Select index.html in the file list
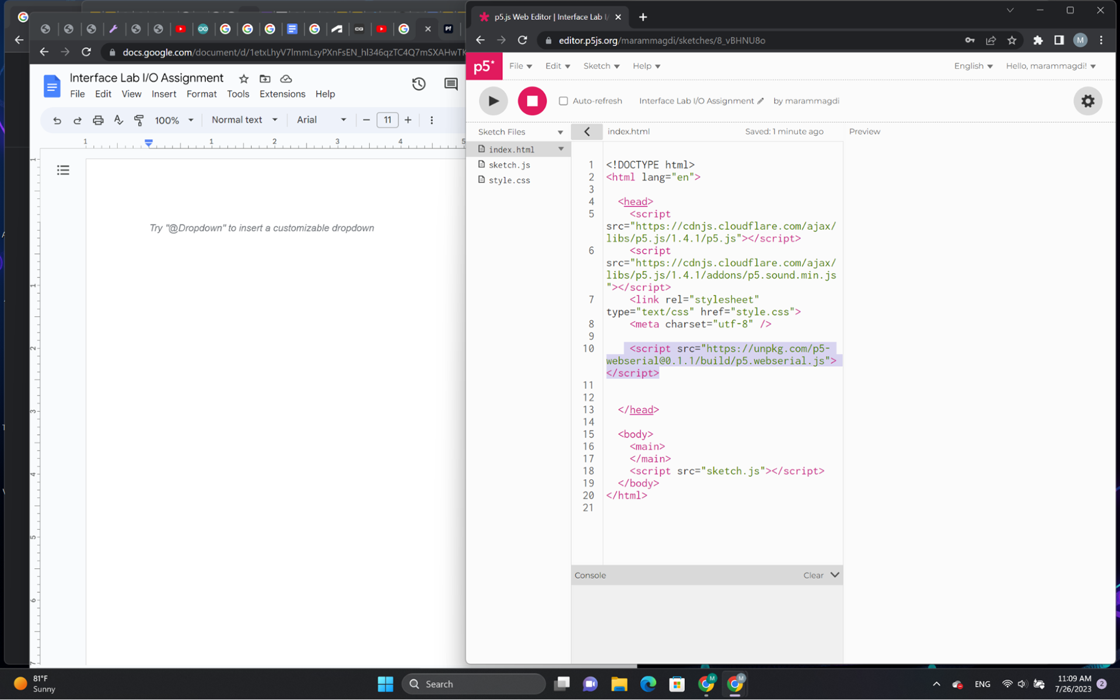The height and width of the screenshot is (700, 1120). point(512,149)
